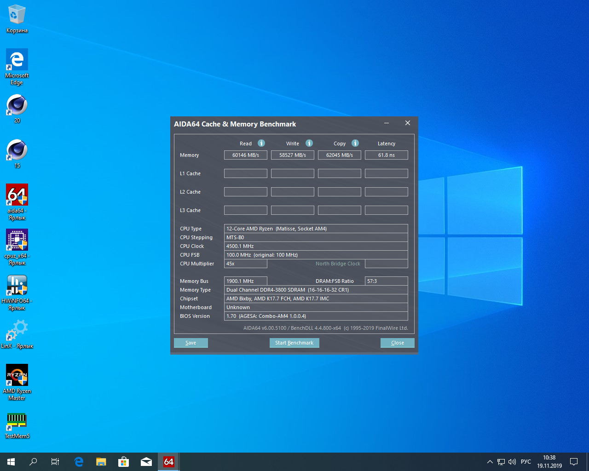
Task: Click the Memory Bus value 1900.1 MHz
Action: click(x=246, y=281)
